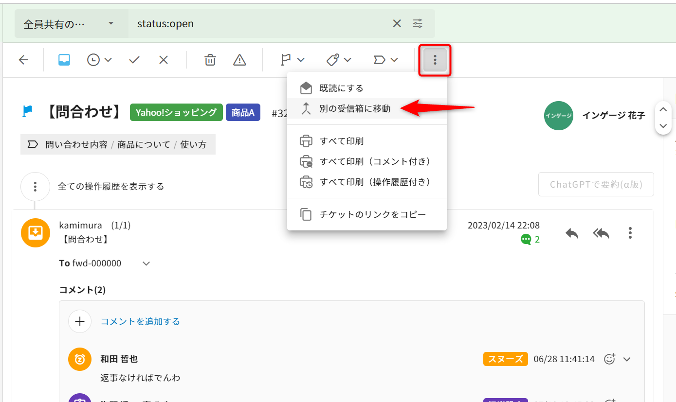Open the snooze clock dropdown

(x=99, y=60)
